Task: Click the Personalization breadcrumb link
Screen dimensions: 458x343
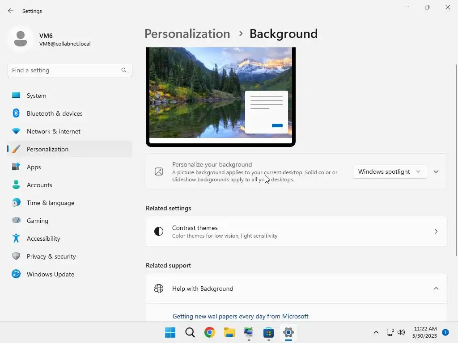Action: [187, 34]
